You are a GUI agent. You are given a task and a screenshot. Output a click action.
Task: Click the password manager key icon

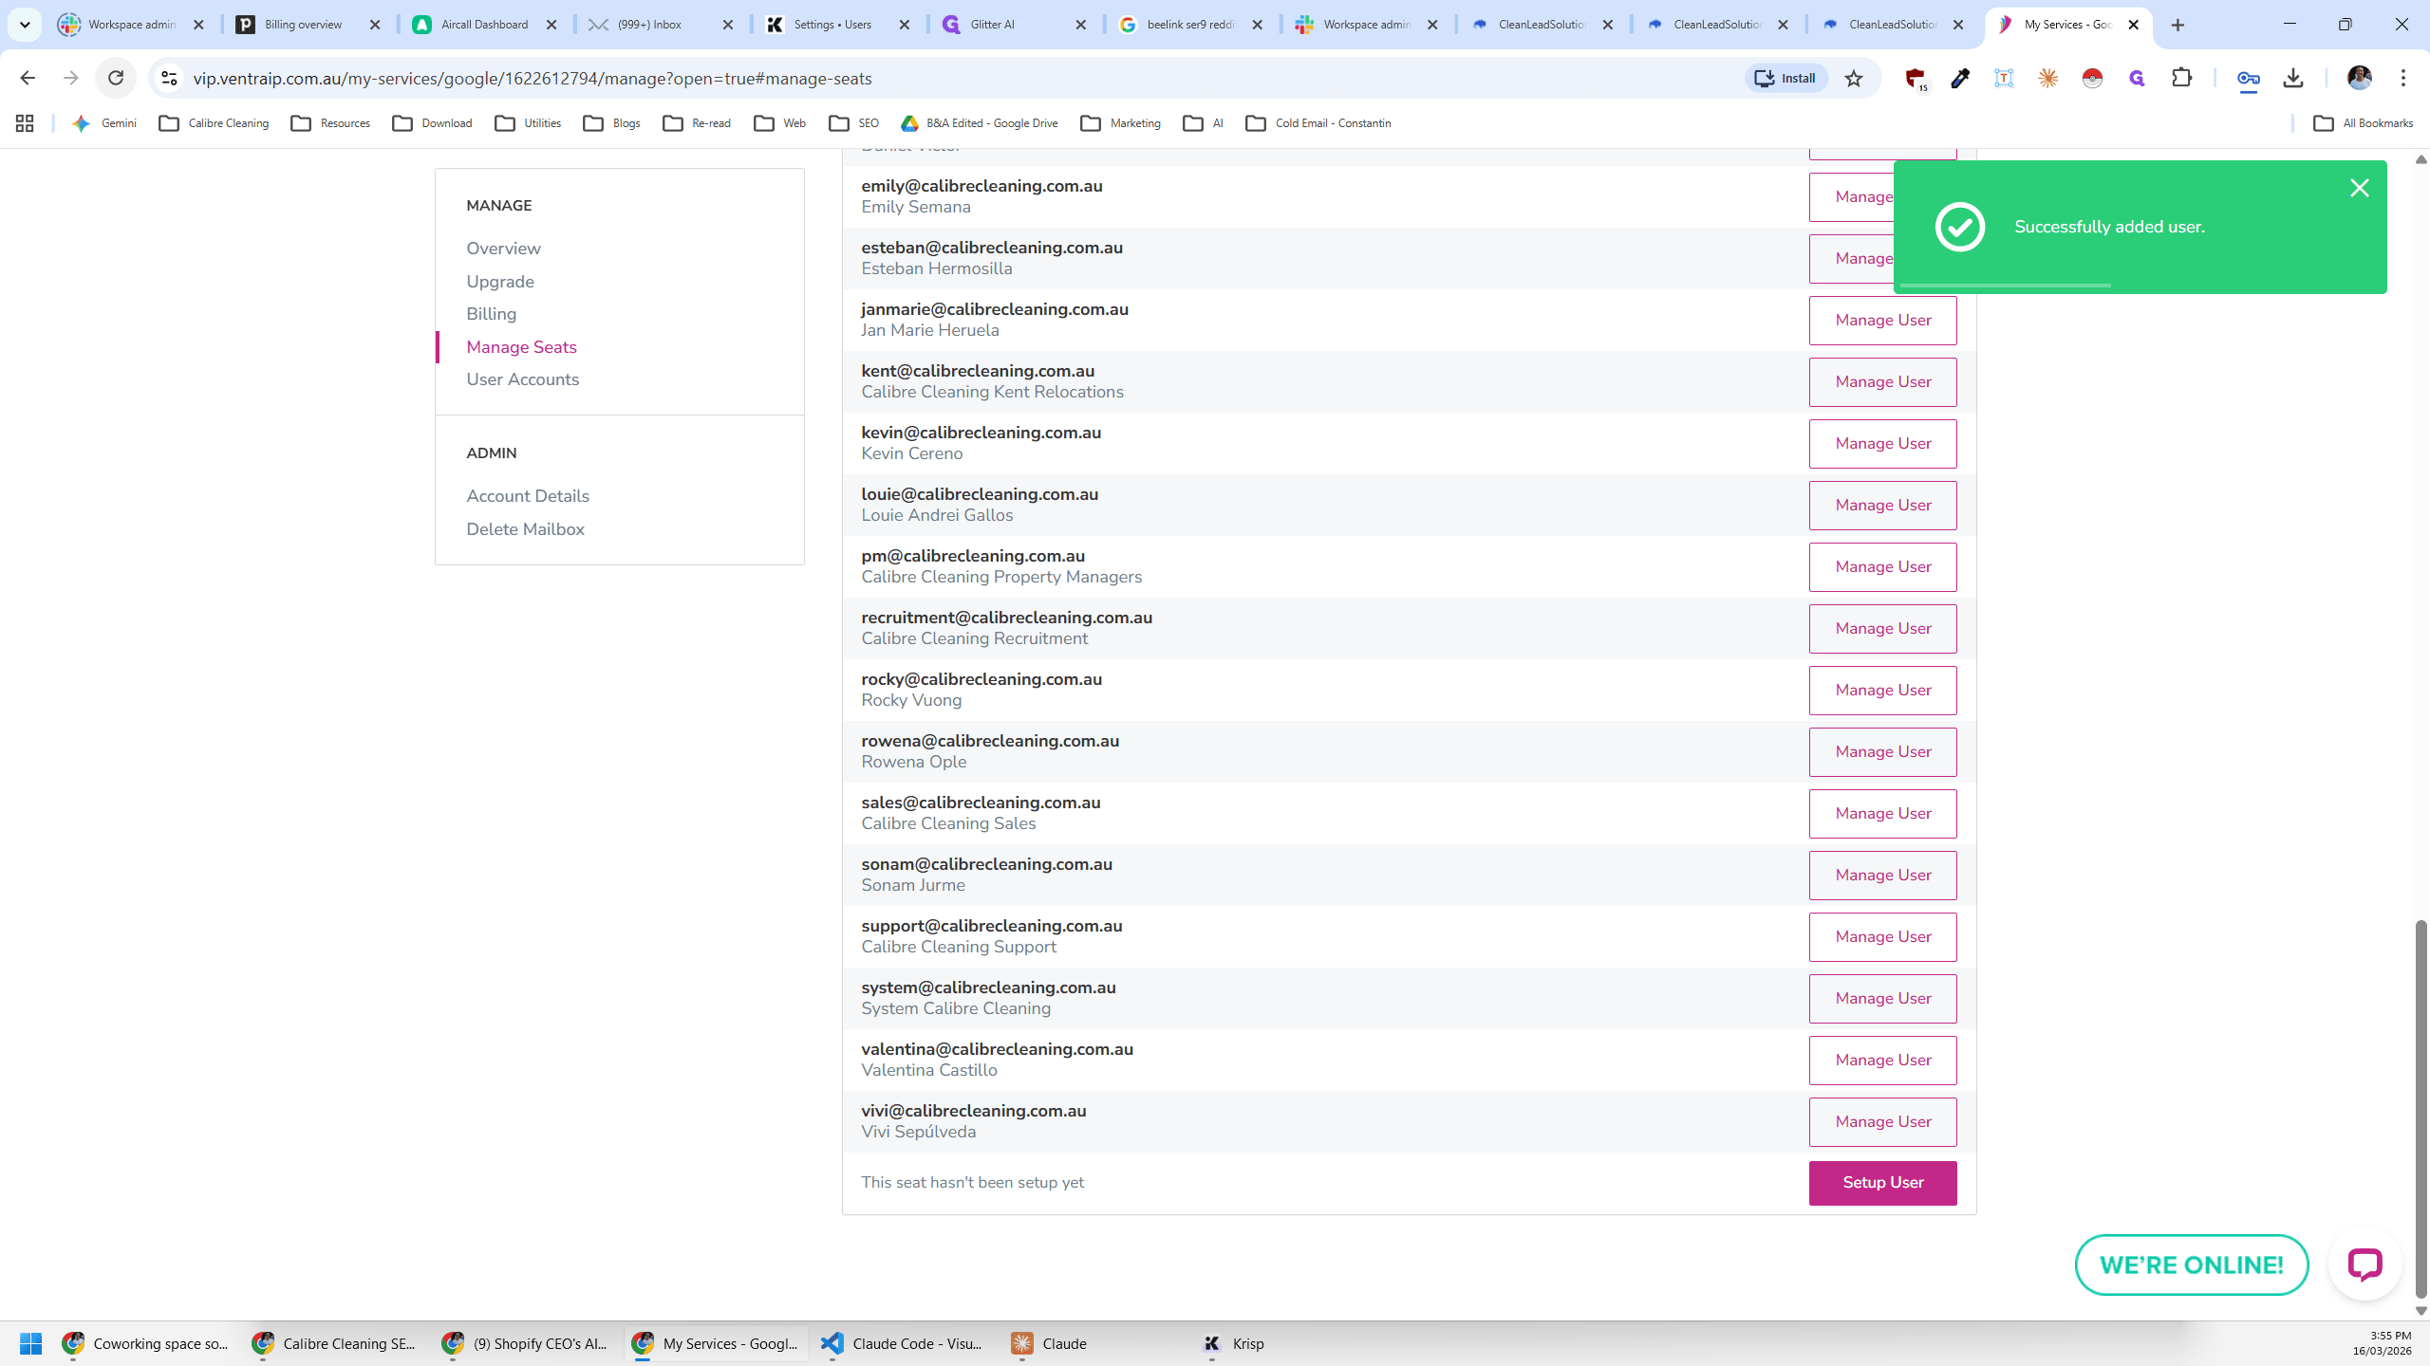click(2248, 78)
